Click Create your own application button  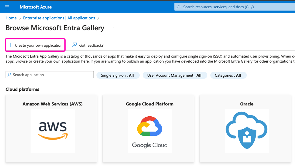(x=39, y=46)
